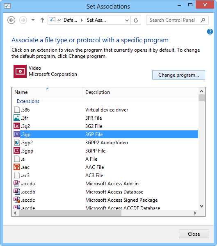Click the vertical scrollbar down arrow
Screen dimensions: 217x246
201,206
